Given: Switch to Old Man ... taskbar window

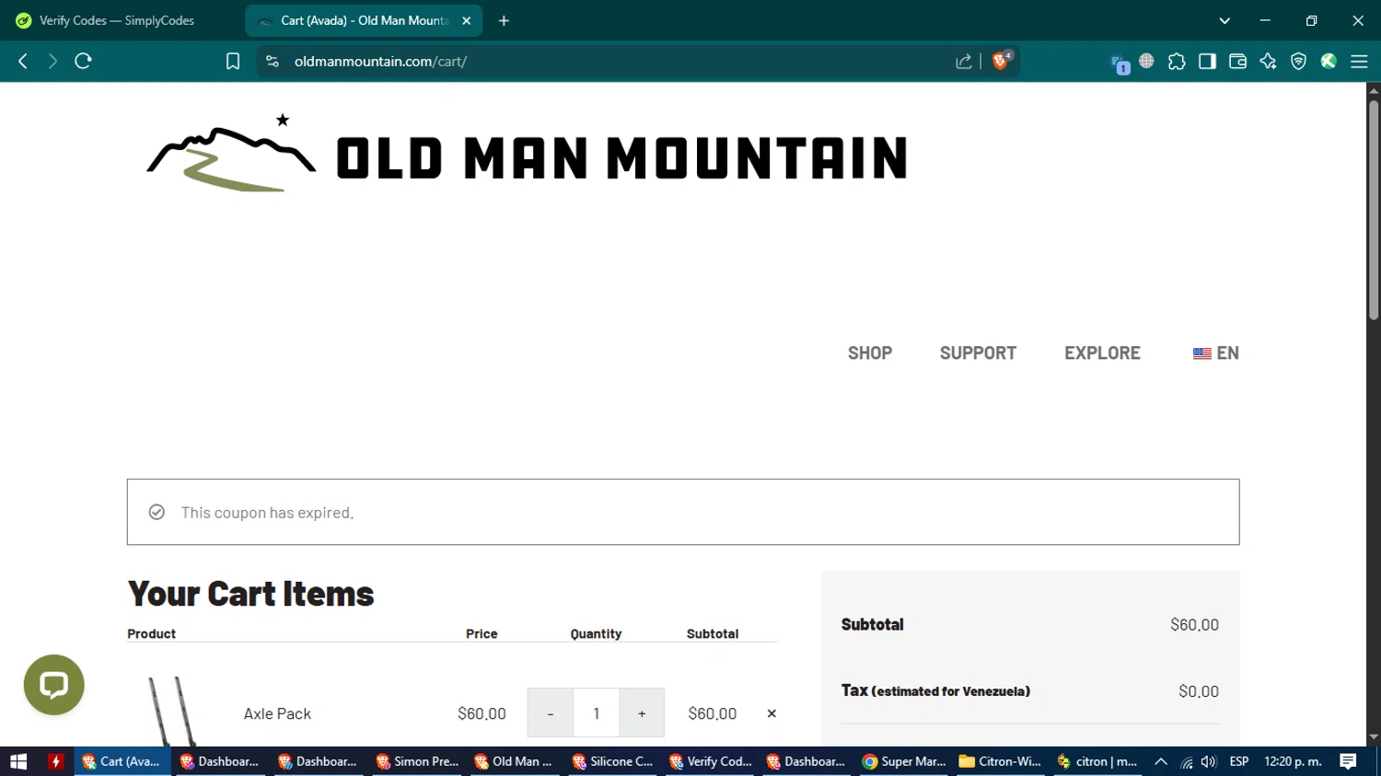Looking at the screenshot, I should tap(514, 761).
